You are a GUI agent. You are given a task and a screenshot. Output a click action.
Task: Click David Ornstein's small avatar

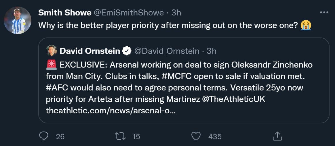click(x=52, y=51)
